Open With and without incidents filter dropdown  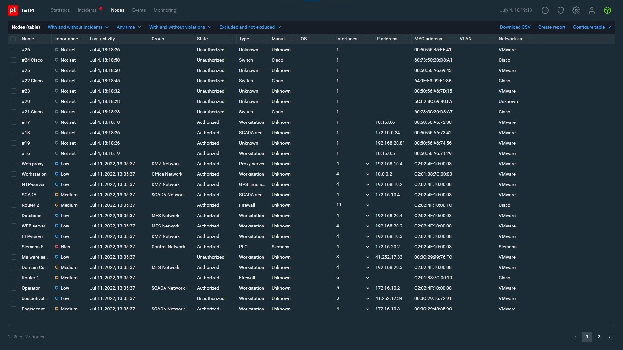(x=78, y=27)
